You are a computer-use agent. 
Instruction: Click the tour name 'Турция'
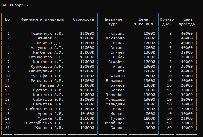coord(118,118)
